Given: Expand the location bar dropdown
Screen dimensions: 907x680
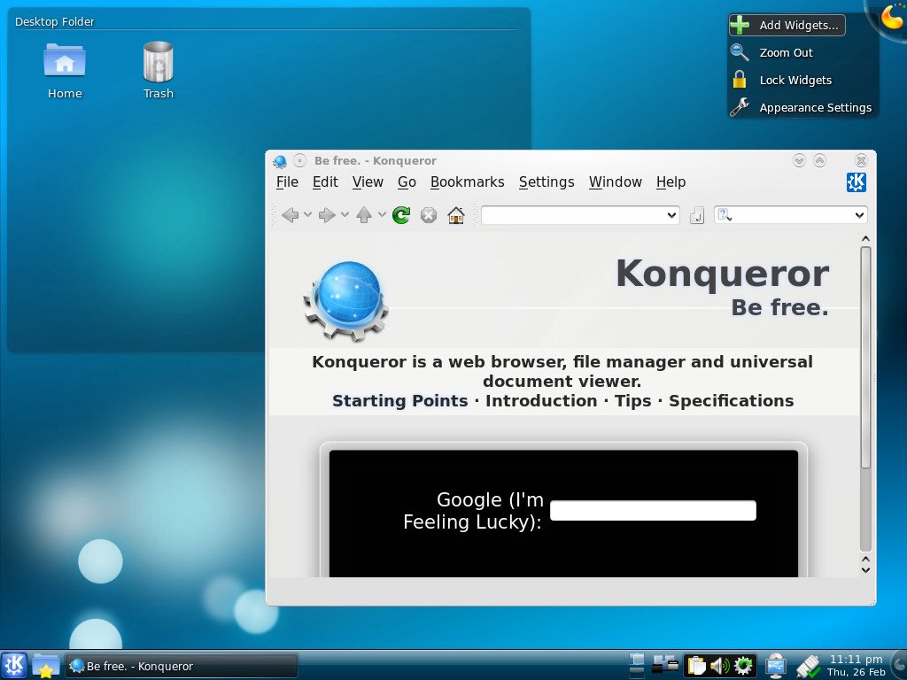Looking at the screenshot, I should click(671, 215).
